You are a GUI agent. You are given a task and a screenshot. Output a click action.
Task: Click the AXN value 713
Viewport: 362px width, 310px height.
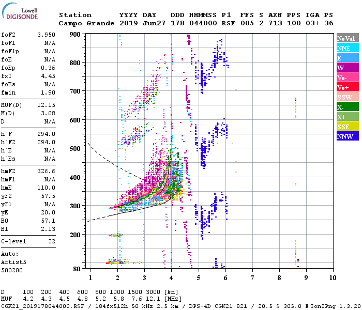pyautogui.click(x=275, y=23)
